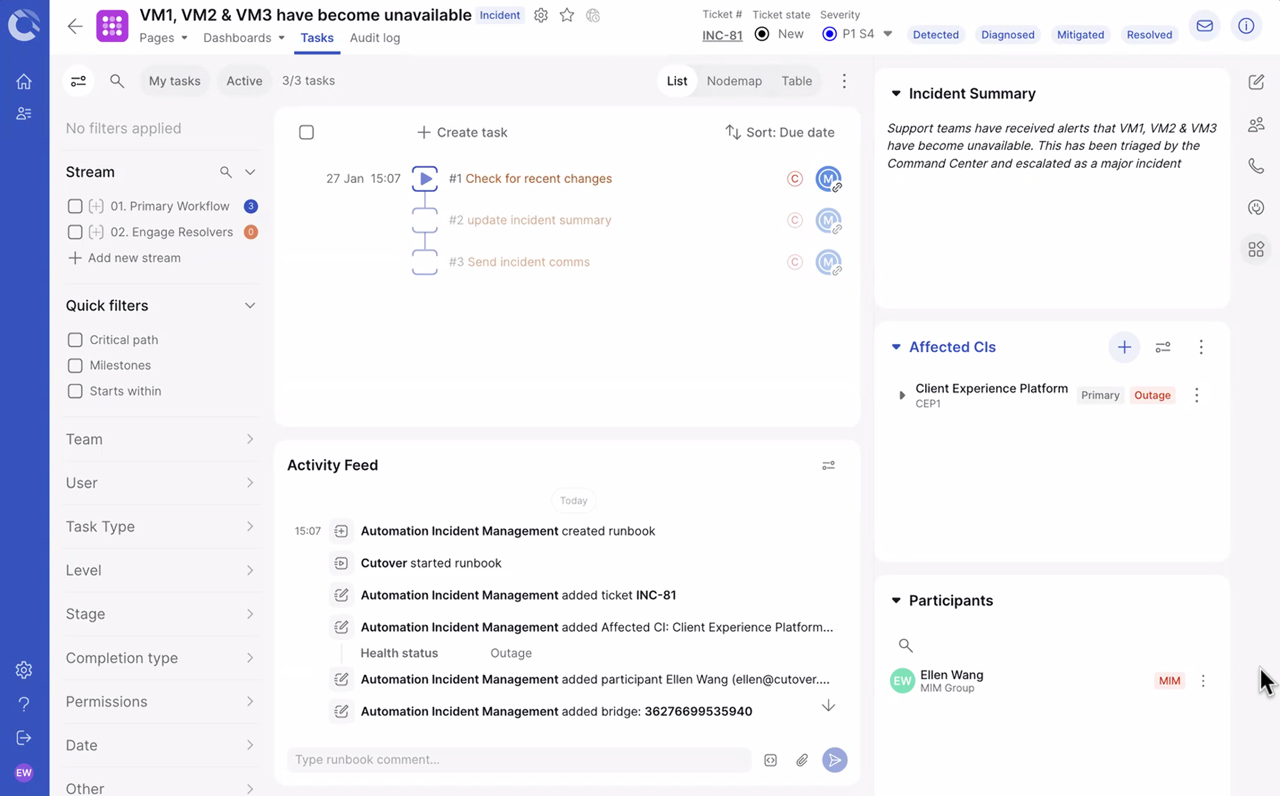Click the star favorite icon in header
Viewport: 1280px width, 796px height.
(x=567, y=15)
